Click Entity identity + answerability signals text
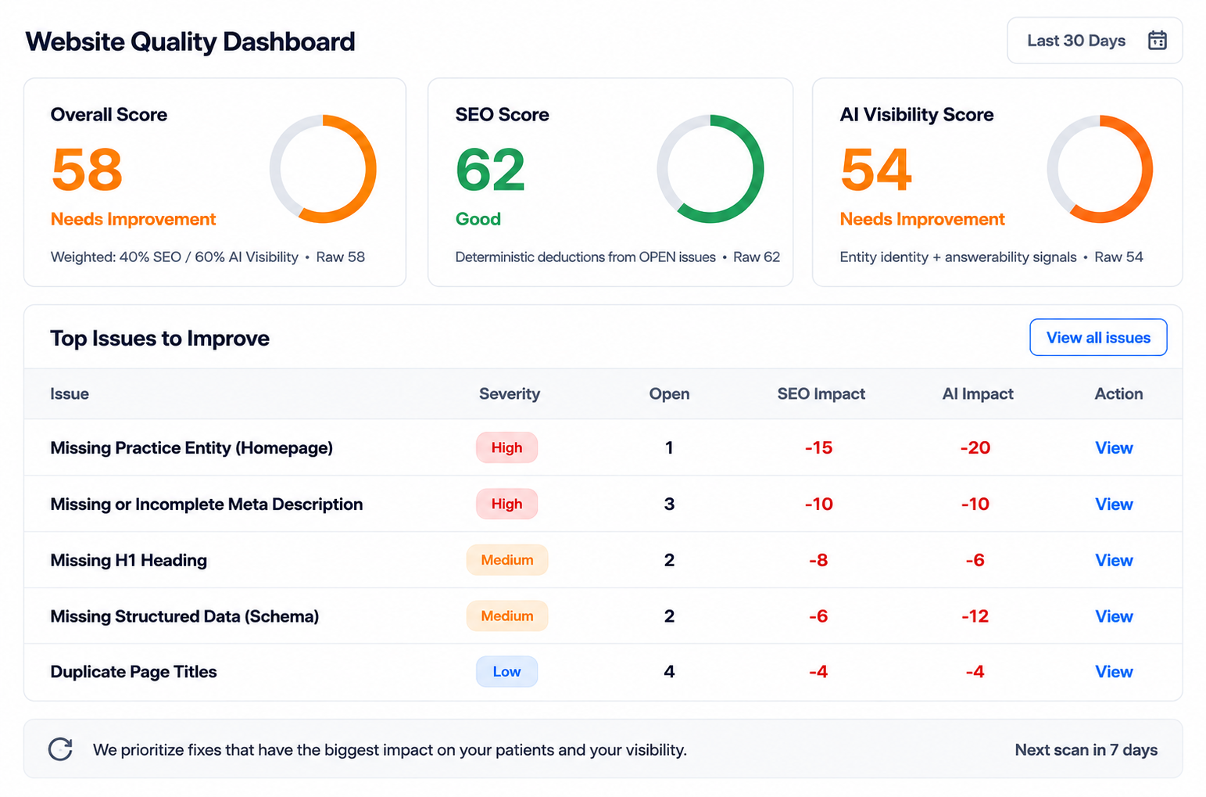1206x797 pixels. pos(957,257)
